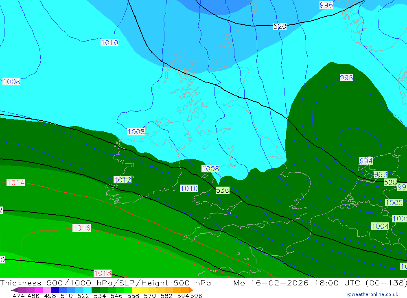This screenshot has height=298, width=407.
Task: Click the 1000 pressure label
Action: pos(394,202)
